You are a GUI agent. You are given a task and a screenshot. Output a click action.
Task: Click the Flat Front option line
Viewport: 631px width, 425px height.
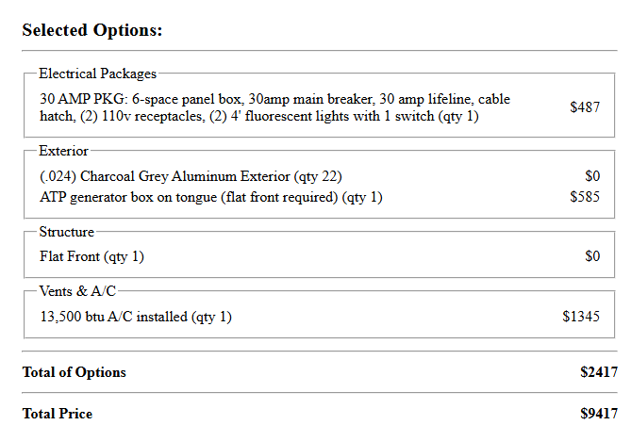tap(91, 256)
